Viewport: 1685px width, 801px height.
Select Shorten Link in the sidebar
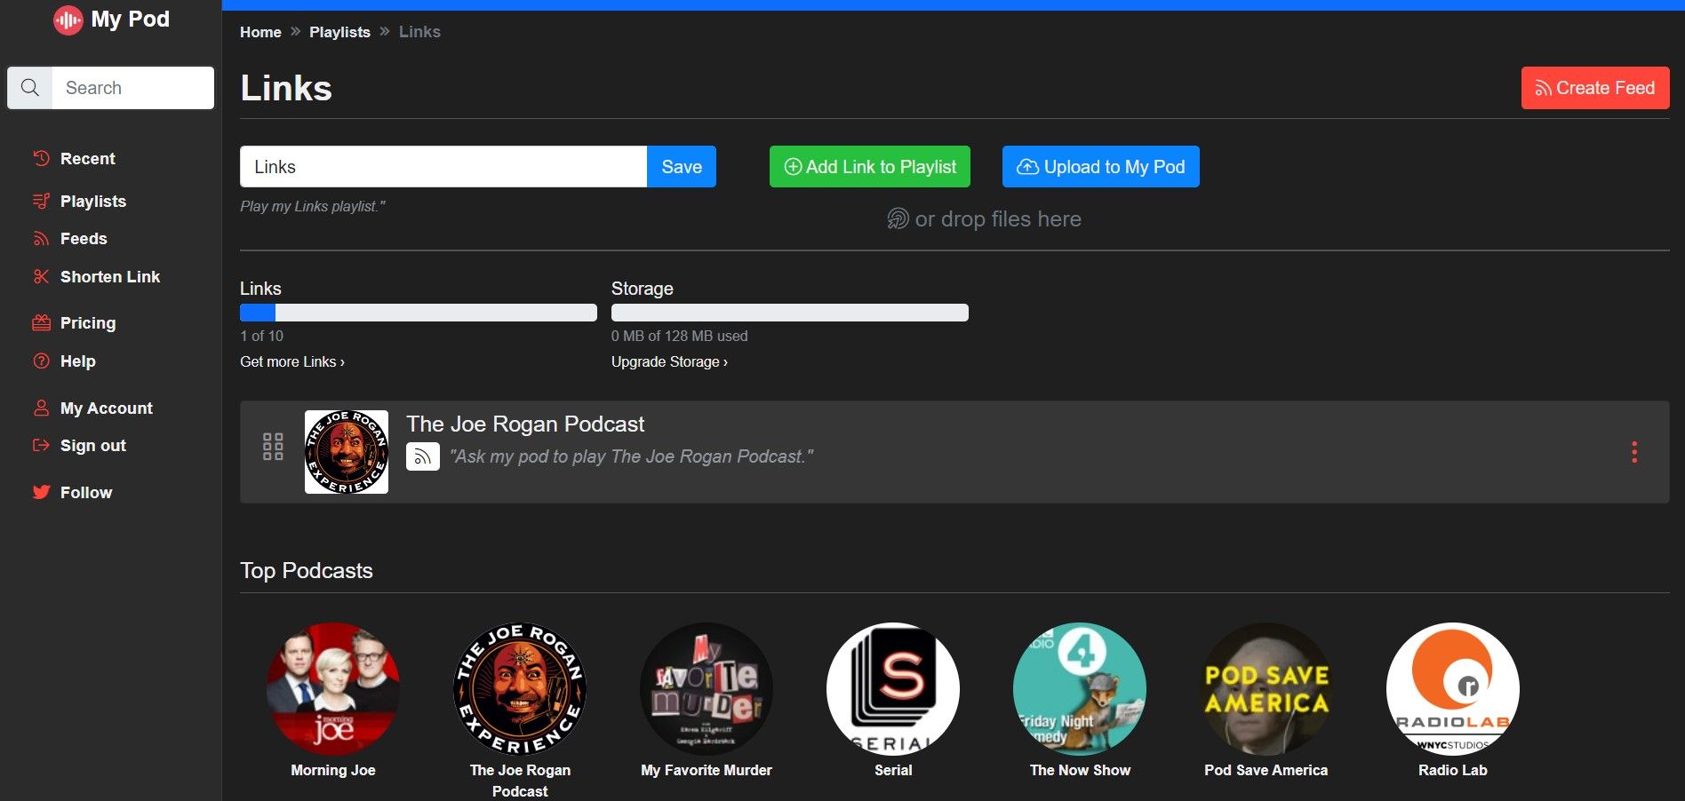pyautogui.click(x=110, y=277)
